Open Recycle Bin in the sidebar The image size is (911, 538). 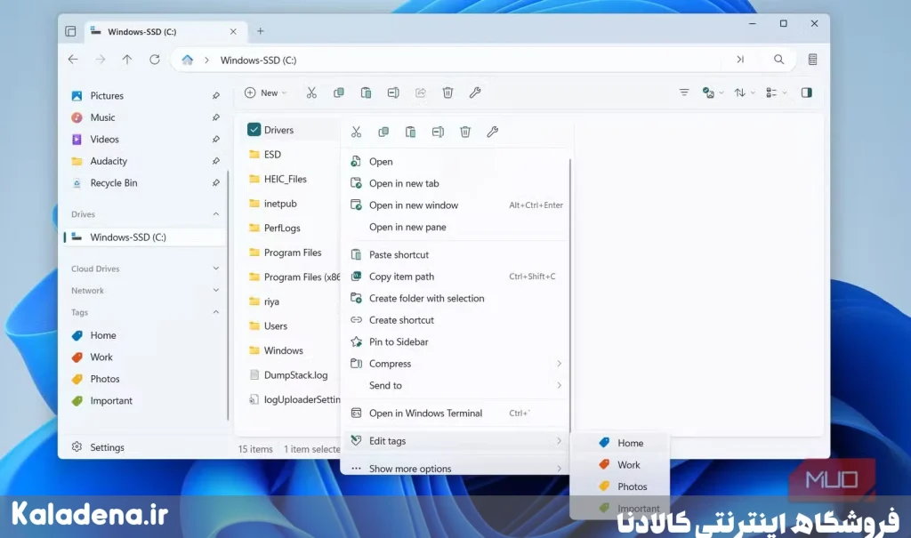tap(144, 183)
